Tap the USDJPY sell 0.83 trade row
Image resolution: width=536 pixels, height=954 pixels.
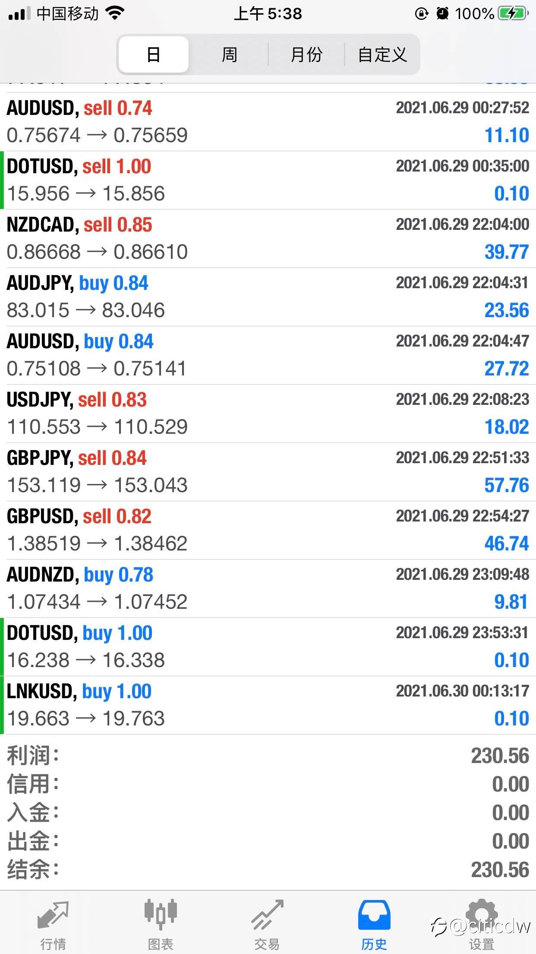(268, 413)
